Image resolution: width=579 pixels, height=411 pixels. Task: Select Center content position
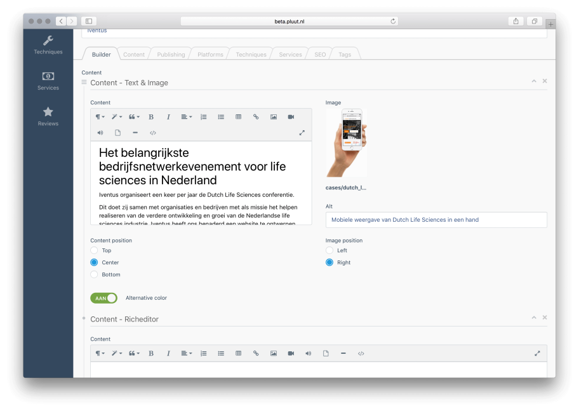(x=94, y=262)
